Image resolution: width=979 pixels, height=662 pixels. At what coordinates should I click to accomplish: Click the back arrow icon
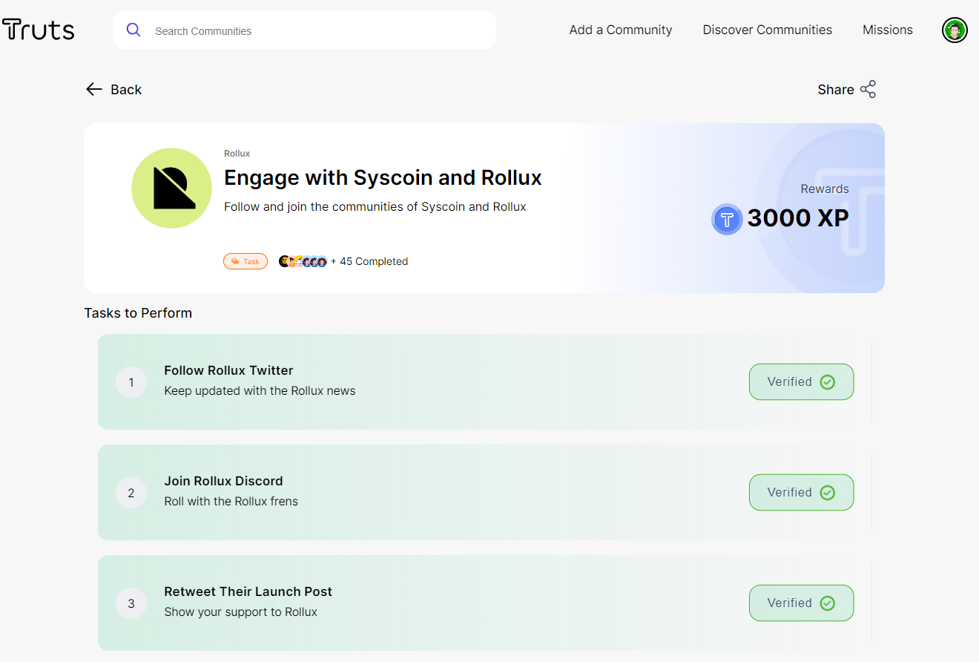93,89
